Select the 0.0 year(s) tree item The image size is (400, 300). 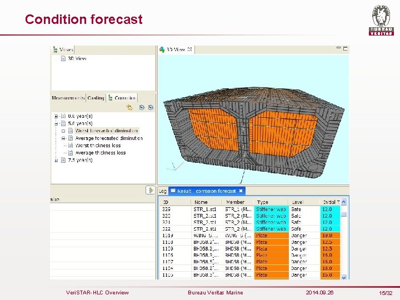click(x=80, y=116)
